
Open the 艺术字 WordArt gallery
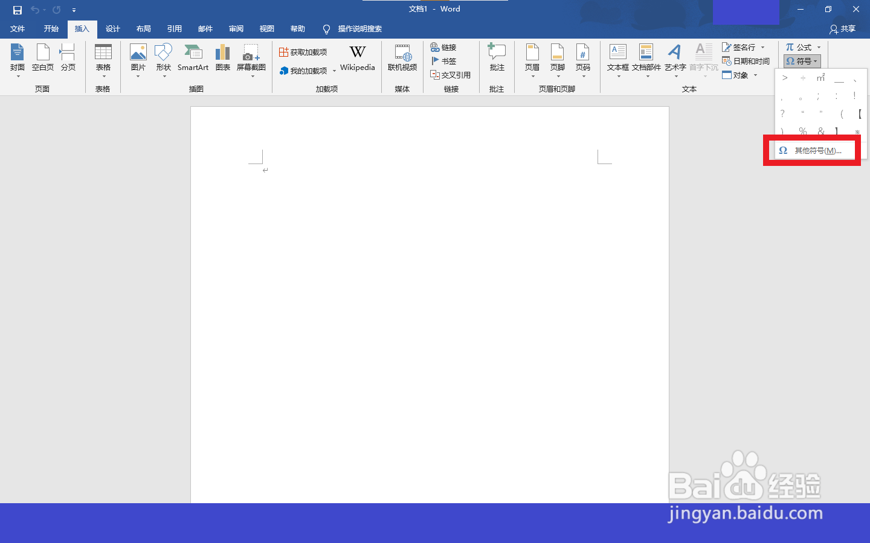coord(675,60)
